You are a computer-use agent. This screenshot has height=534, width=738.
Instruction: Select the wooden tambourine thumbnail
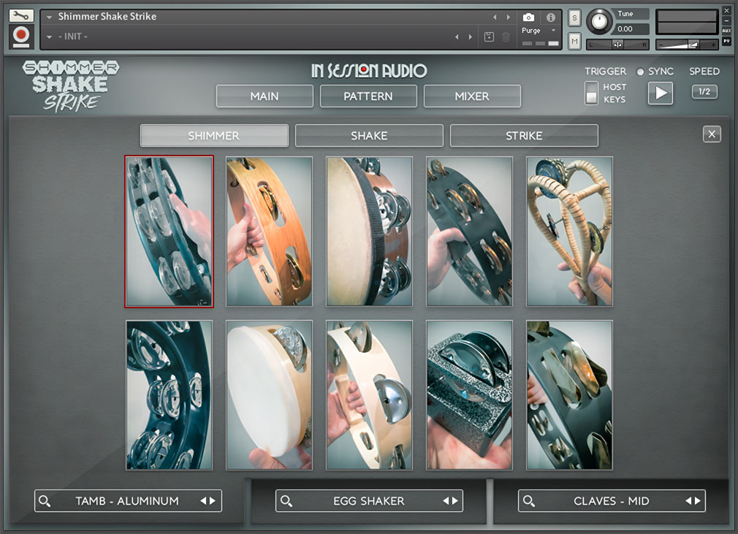point(269,231)
